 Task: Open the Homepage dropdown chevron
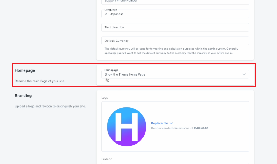[244, 74]
